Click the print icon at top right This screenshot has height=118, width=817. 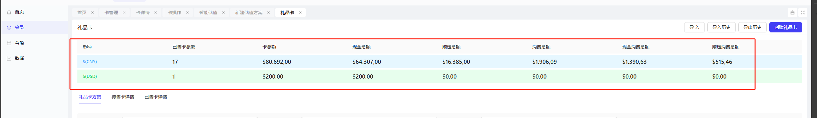(x=792, y=13)
